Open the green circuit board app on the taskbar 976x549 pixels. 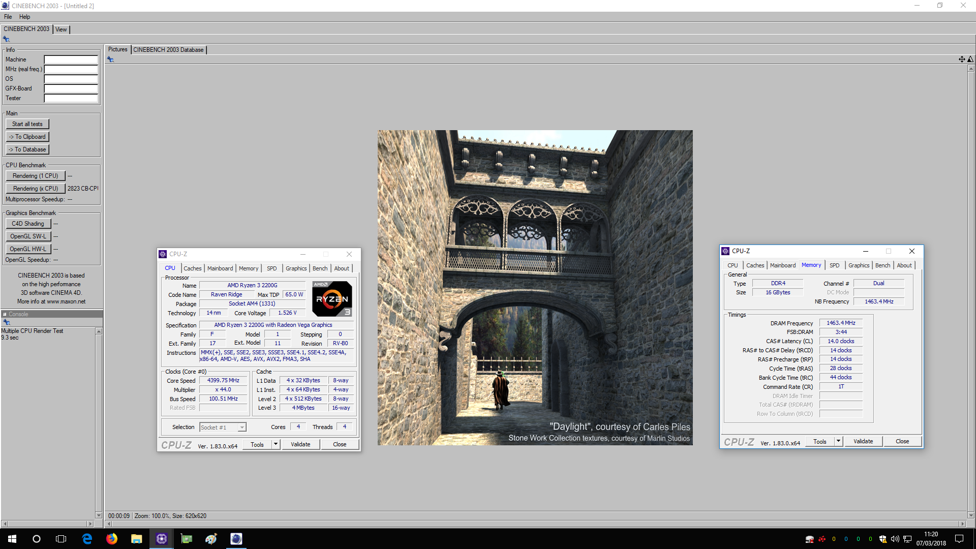(x=187, y=539)
